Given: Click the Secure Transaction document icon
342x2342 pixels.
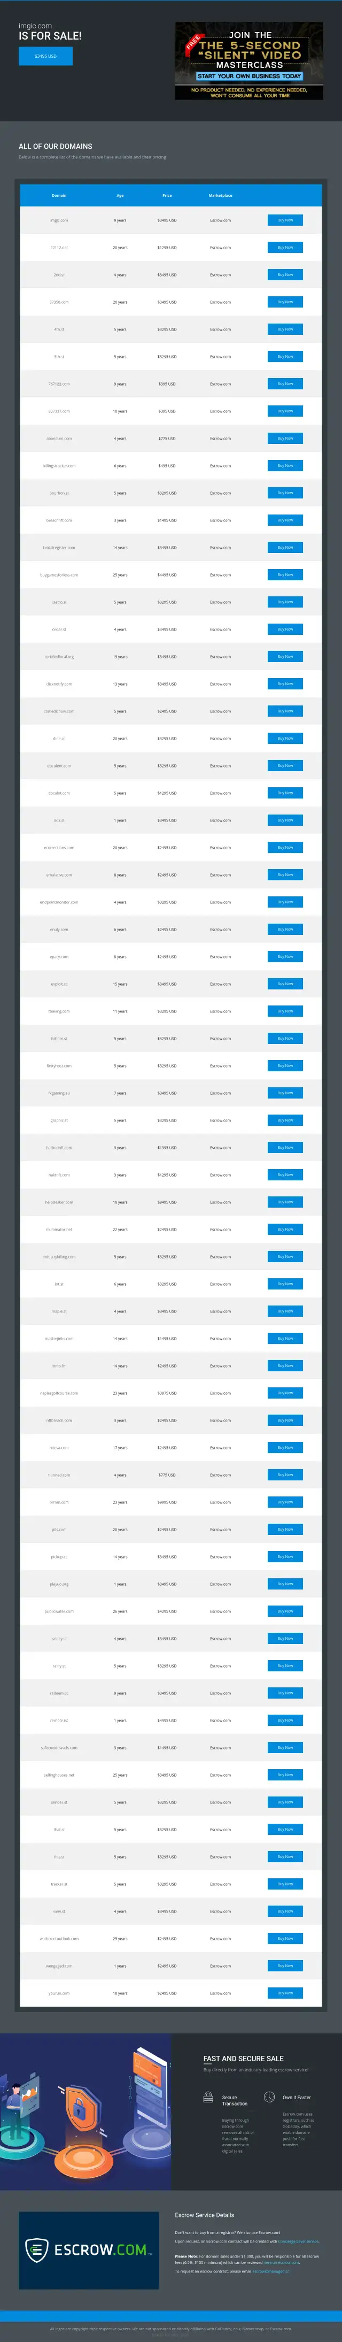Looking at the screenshot, I should (208, 2098).
